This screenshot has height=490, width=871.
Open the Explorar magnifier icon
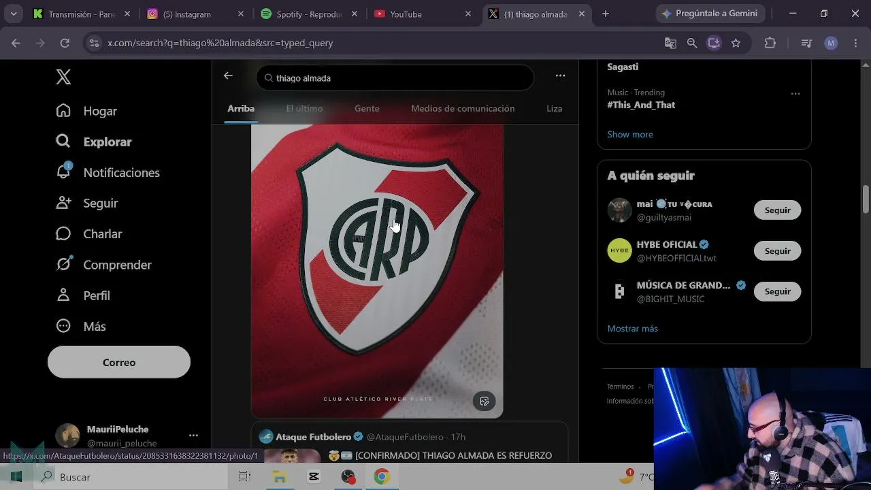[63, 142]
